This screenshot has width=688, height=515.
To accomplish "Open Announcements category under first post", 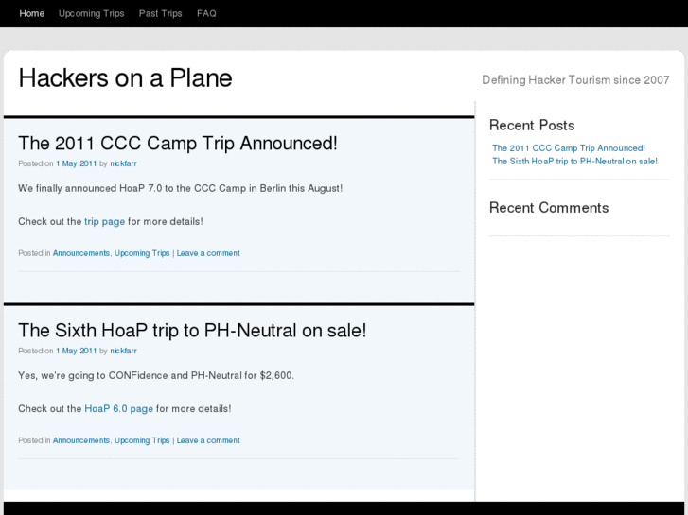I will (x=81, y=253).
